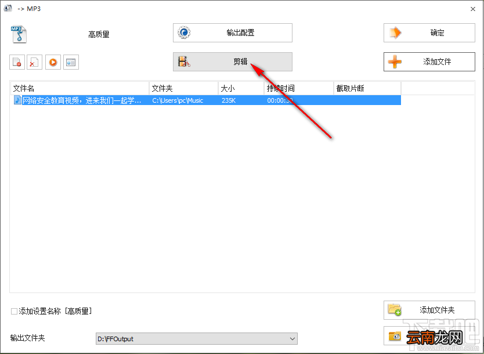The width and height of the screenshot is (484, 354).
Task: Click the MP3 format file icon
Action: click(x=19, y=34)
